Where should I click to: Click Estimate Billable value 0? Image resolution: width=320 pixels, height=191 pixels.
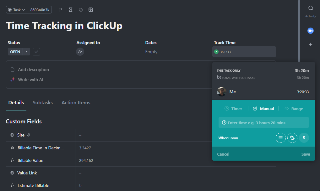(80, 185)
